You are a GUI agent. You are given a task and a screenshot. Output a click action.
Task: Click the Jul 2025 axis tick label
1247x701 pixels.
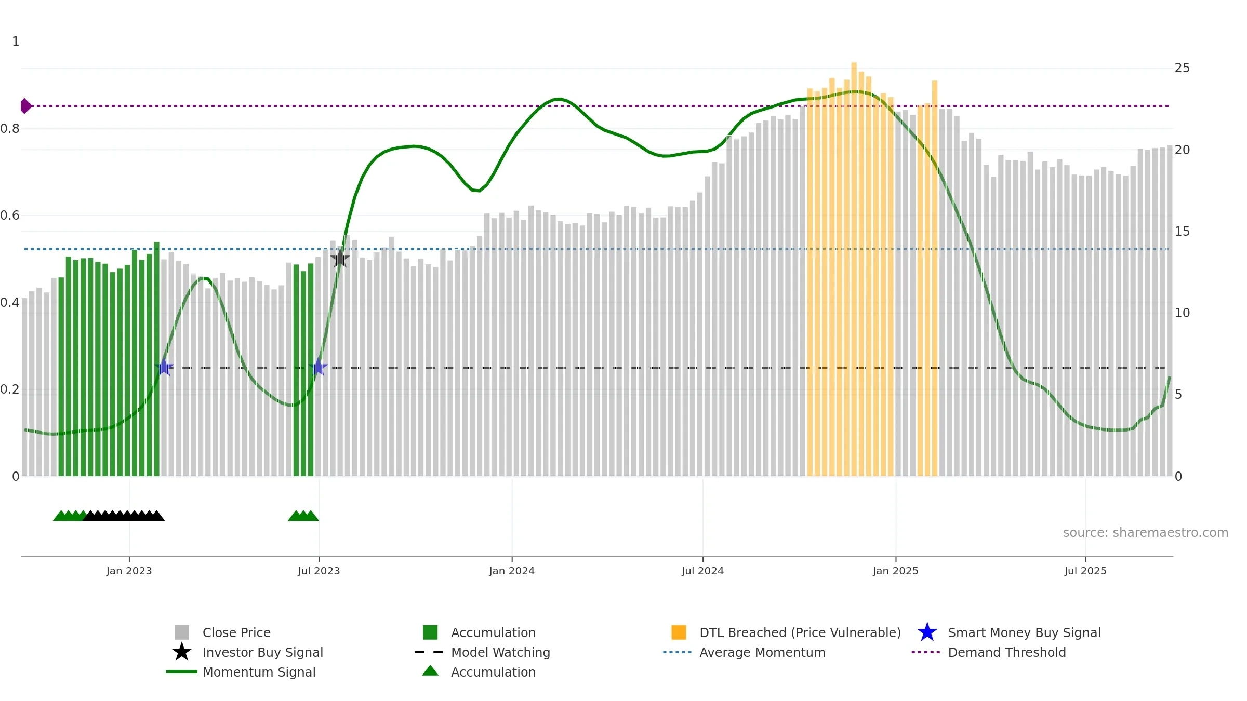point(1085,571)
